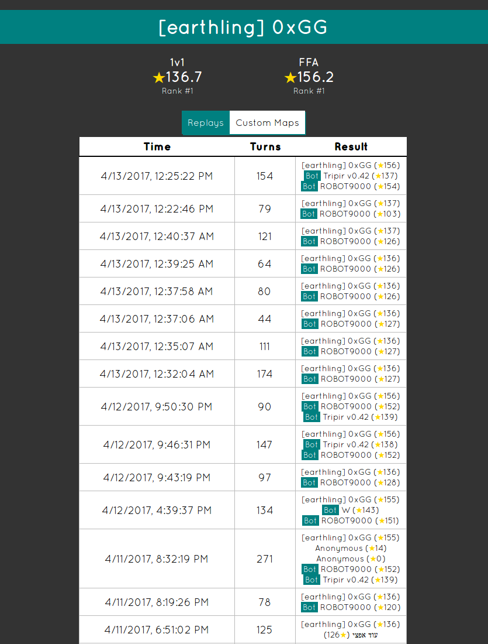Click the gold star beside 1v1 rating 136.7
This screenshot has height=644, width=488.
pyautogui.click(x=158, y=78)
